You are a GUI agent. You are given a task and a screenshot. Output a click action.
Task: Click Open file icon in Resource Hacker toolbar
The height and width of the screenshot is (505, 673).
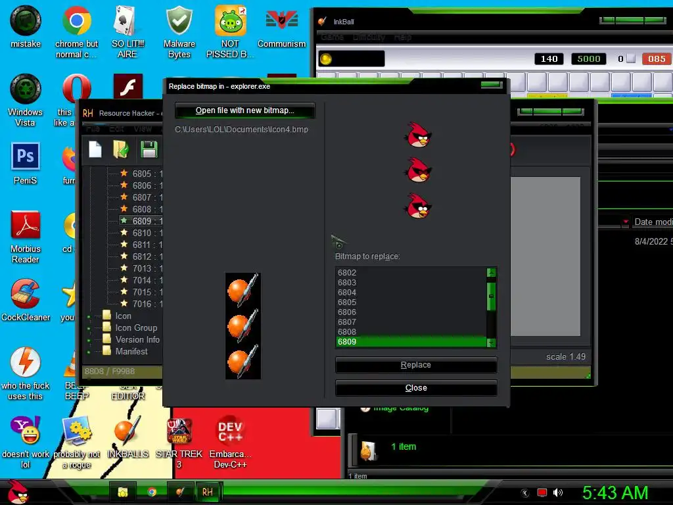pos(121,149)
